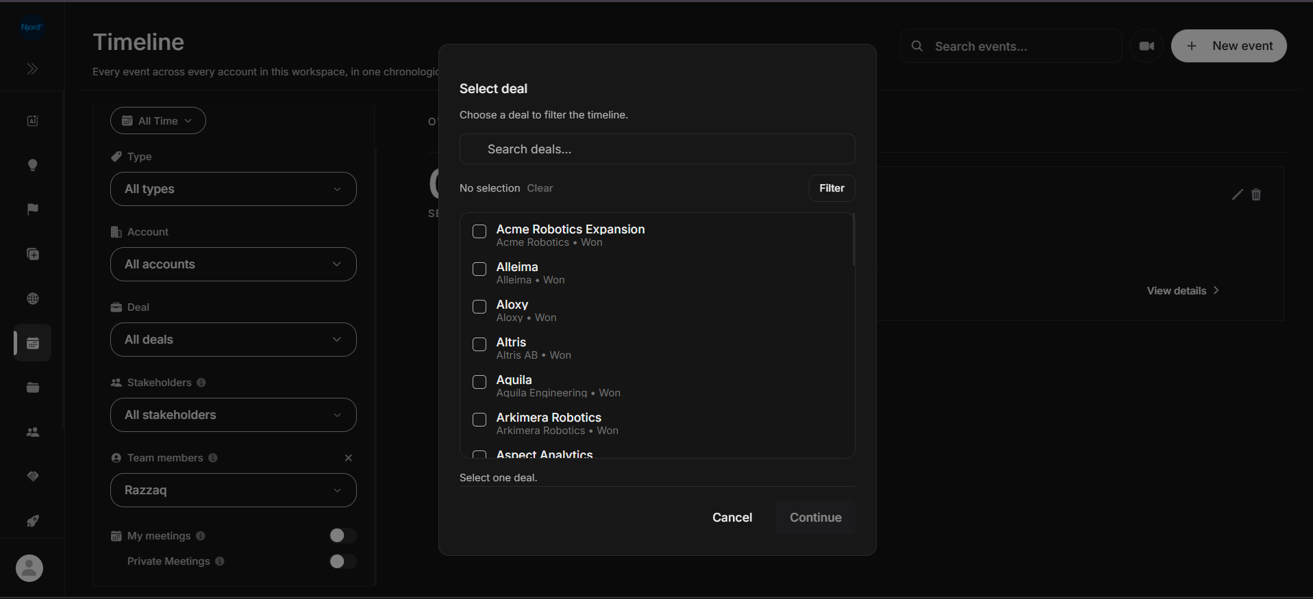Click the Search deals input field
1313x599 pixels.
pyautogui.click(x=657, y=149)
